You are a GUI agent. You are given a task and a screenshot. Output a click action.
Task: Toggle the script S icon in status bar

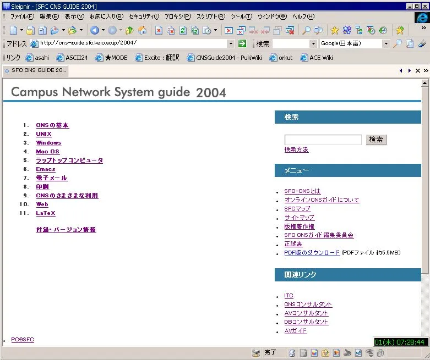(292, 353)
